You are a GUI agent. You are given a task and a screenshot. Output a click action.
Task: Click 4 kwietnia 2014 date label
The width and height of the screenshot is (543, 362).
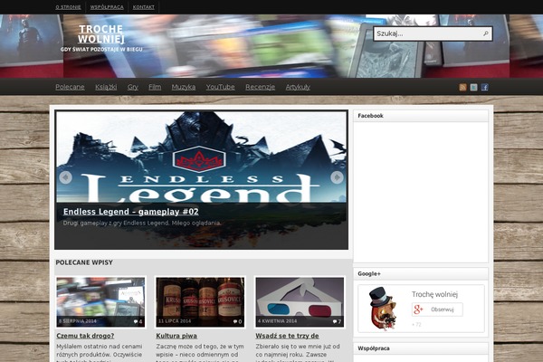(278, 321)
